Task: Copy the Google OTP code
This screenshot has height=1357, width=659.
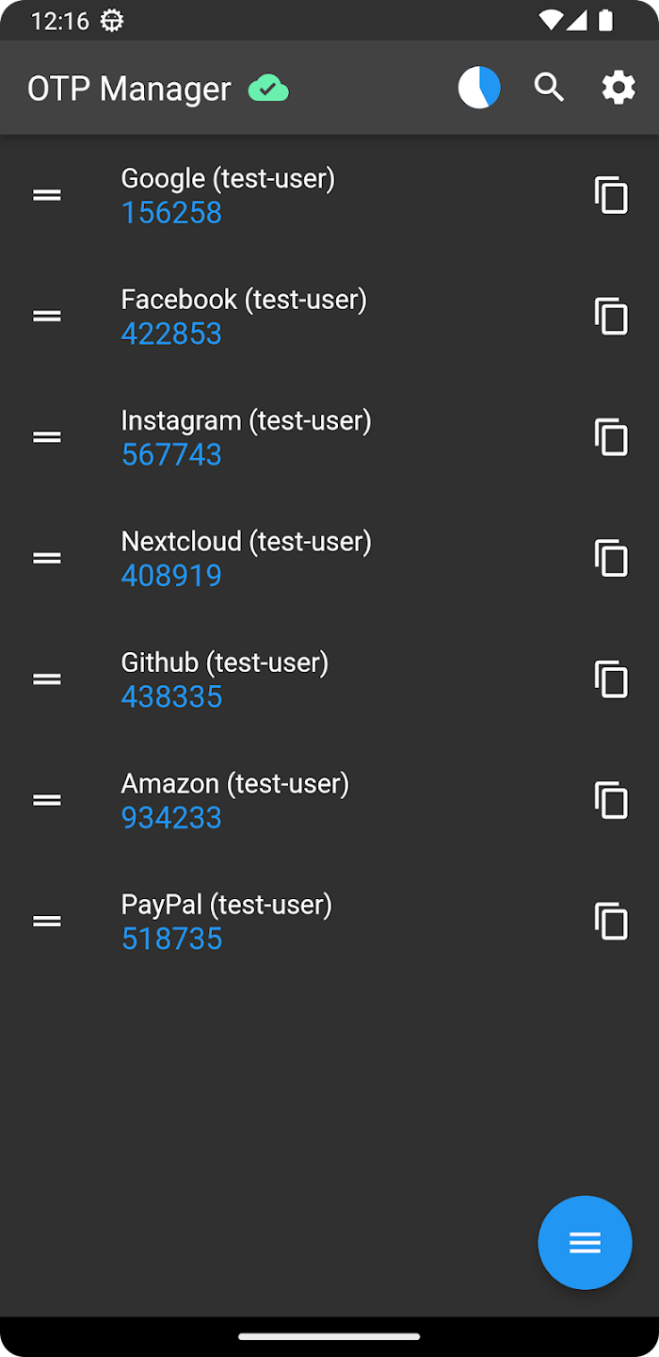Action: (x=611, y=195)
